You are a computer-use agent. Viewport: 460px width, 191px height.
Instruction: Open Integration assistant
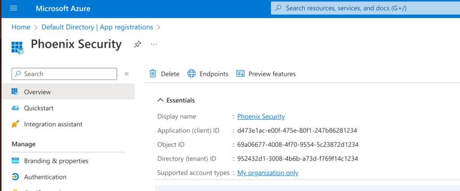tap(53, 124)
